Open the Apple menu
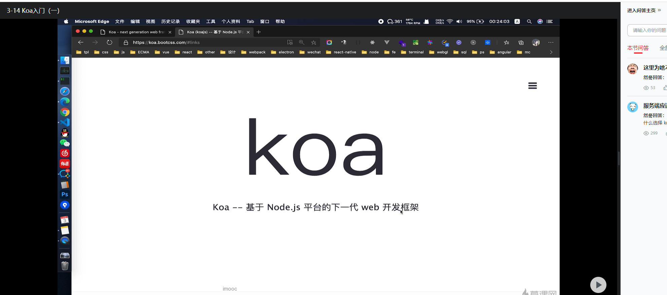 [66, 21]
